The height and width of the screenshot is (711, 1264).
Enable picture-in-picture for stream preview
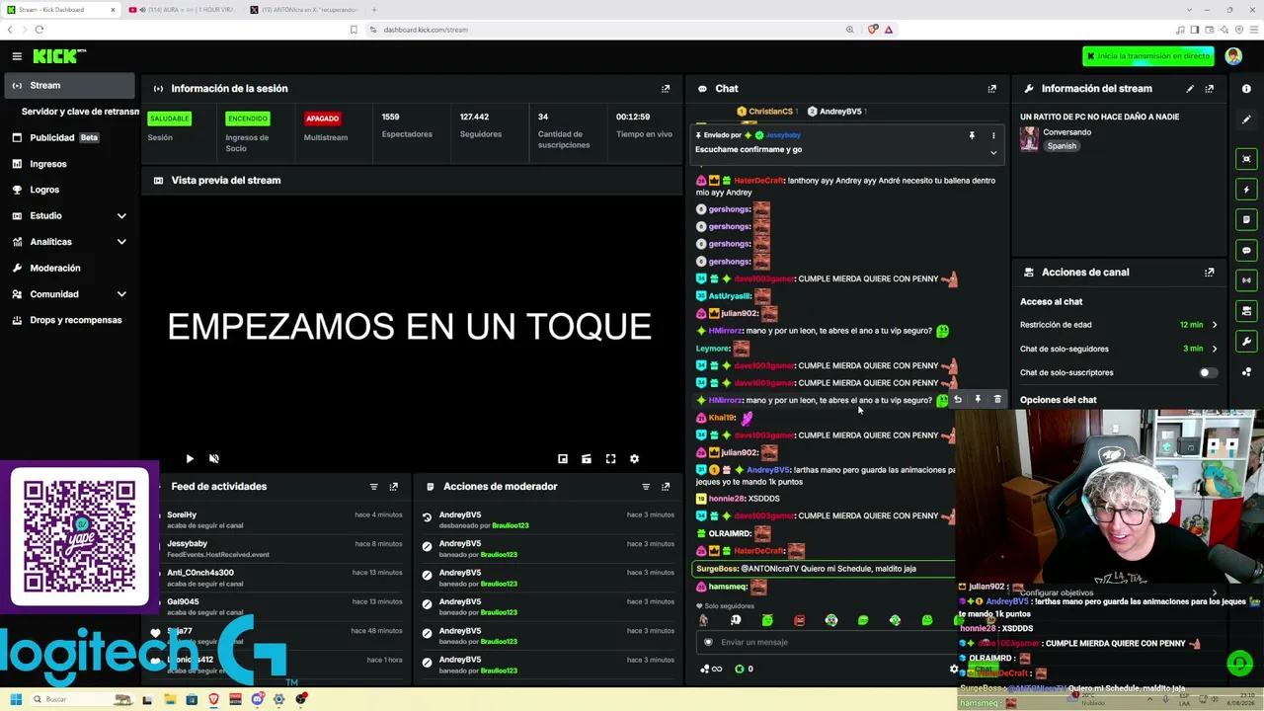click(563, 459)
